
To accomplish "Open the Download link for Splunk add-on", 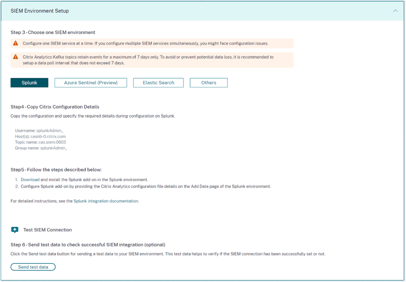I will [30, 180].
